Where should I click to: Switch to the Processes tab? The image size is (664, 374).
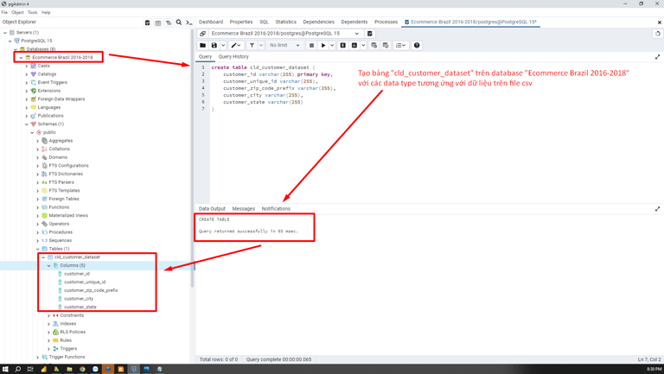tap(386, 22)
